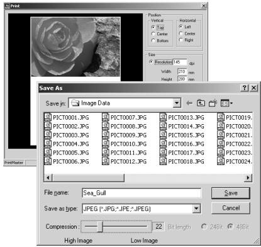Select file icon of PICT0005.JPG
261x247 pixels.
pos(48,152)
